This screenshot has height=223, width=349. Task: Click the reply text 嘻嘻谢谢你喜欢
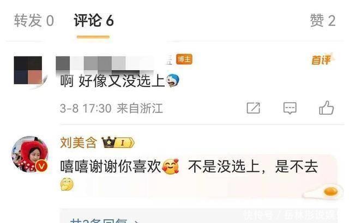[110, 166]
